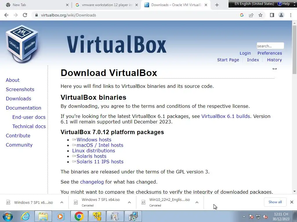Open the About sidebar link
This screenshot has width=297, height=222.
pyautogui.click(x=12, y=80)
